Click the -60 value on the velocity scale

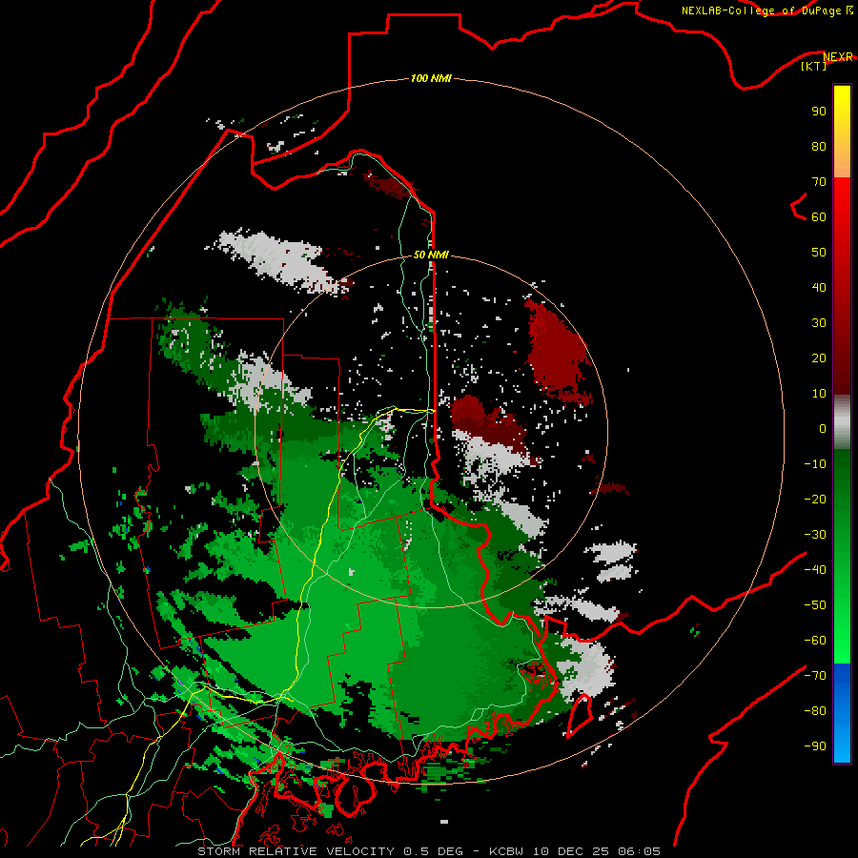click(815, 641)
